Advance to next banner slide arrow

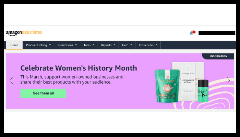(228, 80)
